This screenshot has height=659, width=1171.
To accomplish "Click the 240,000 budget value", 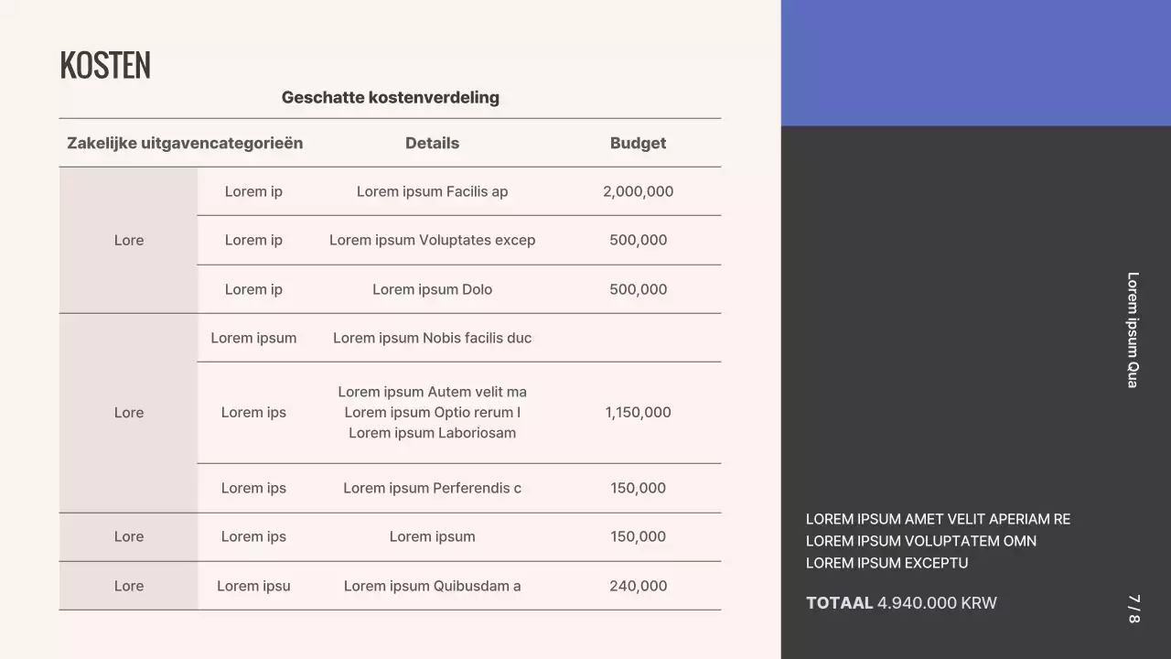I will coord(638,586).
